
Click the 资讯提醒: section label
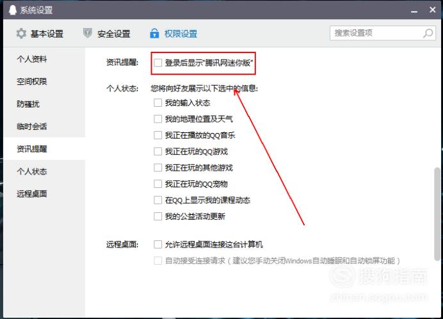[x=122, y=63]
